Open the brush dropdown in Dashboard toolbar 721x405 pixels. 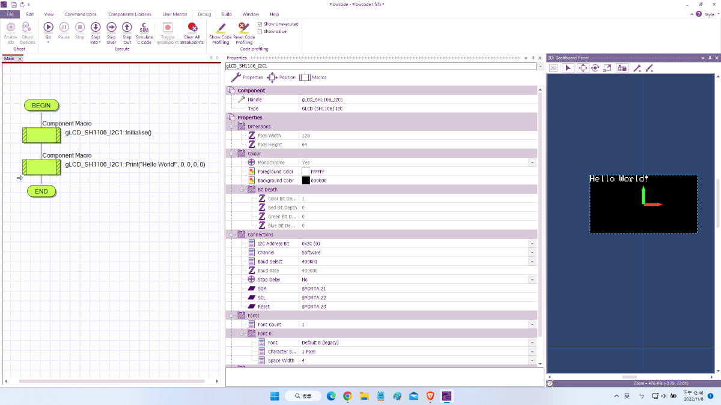(650, 68)
